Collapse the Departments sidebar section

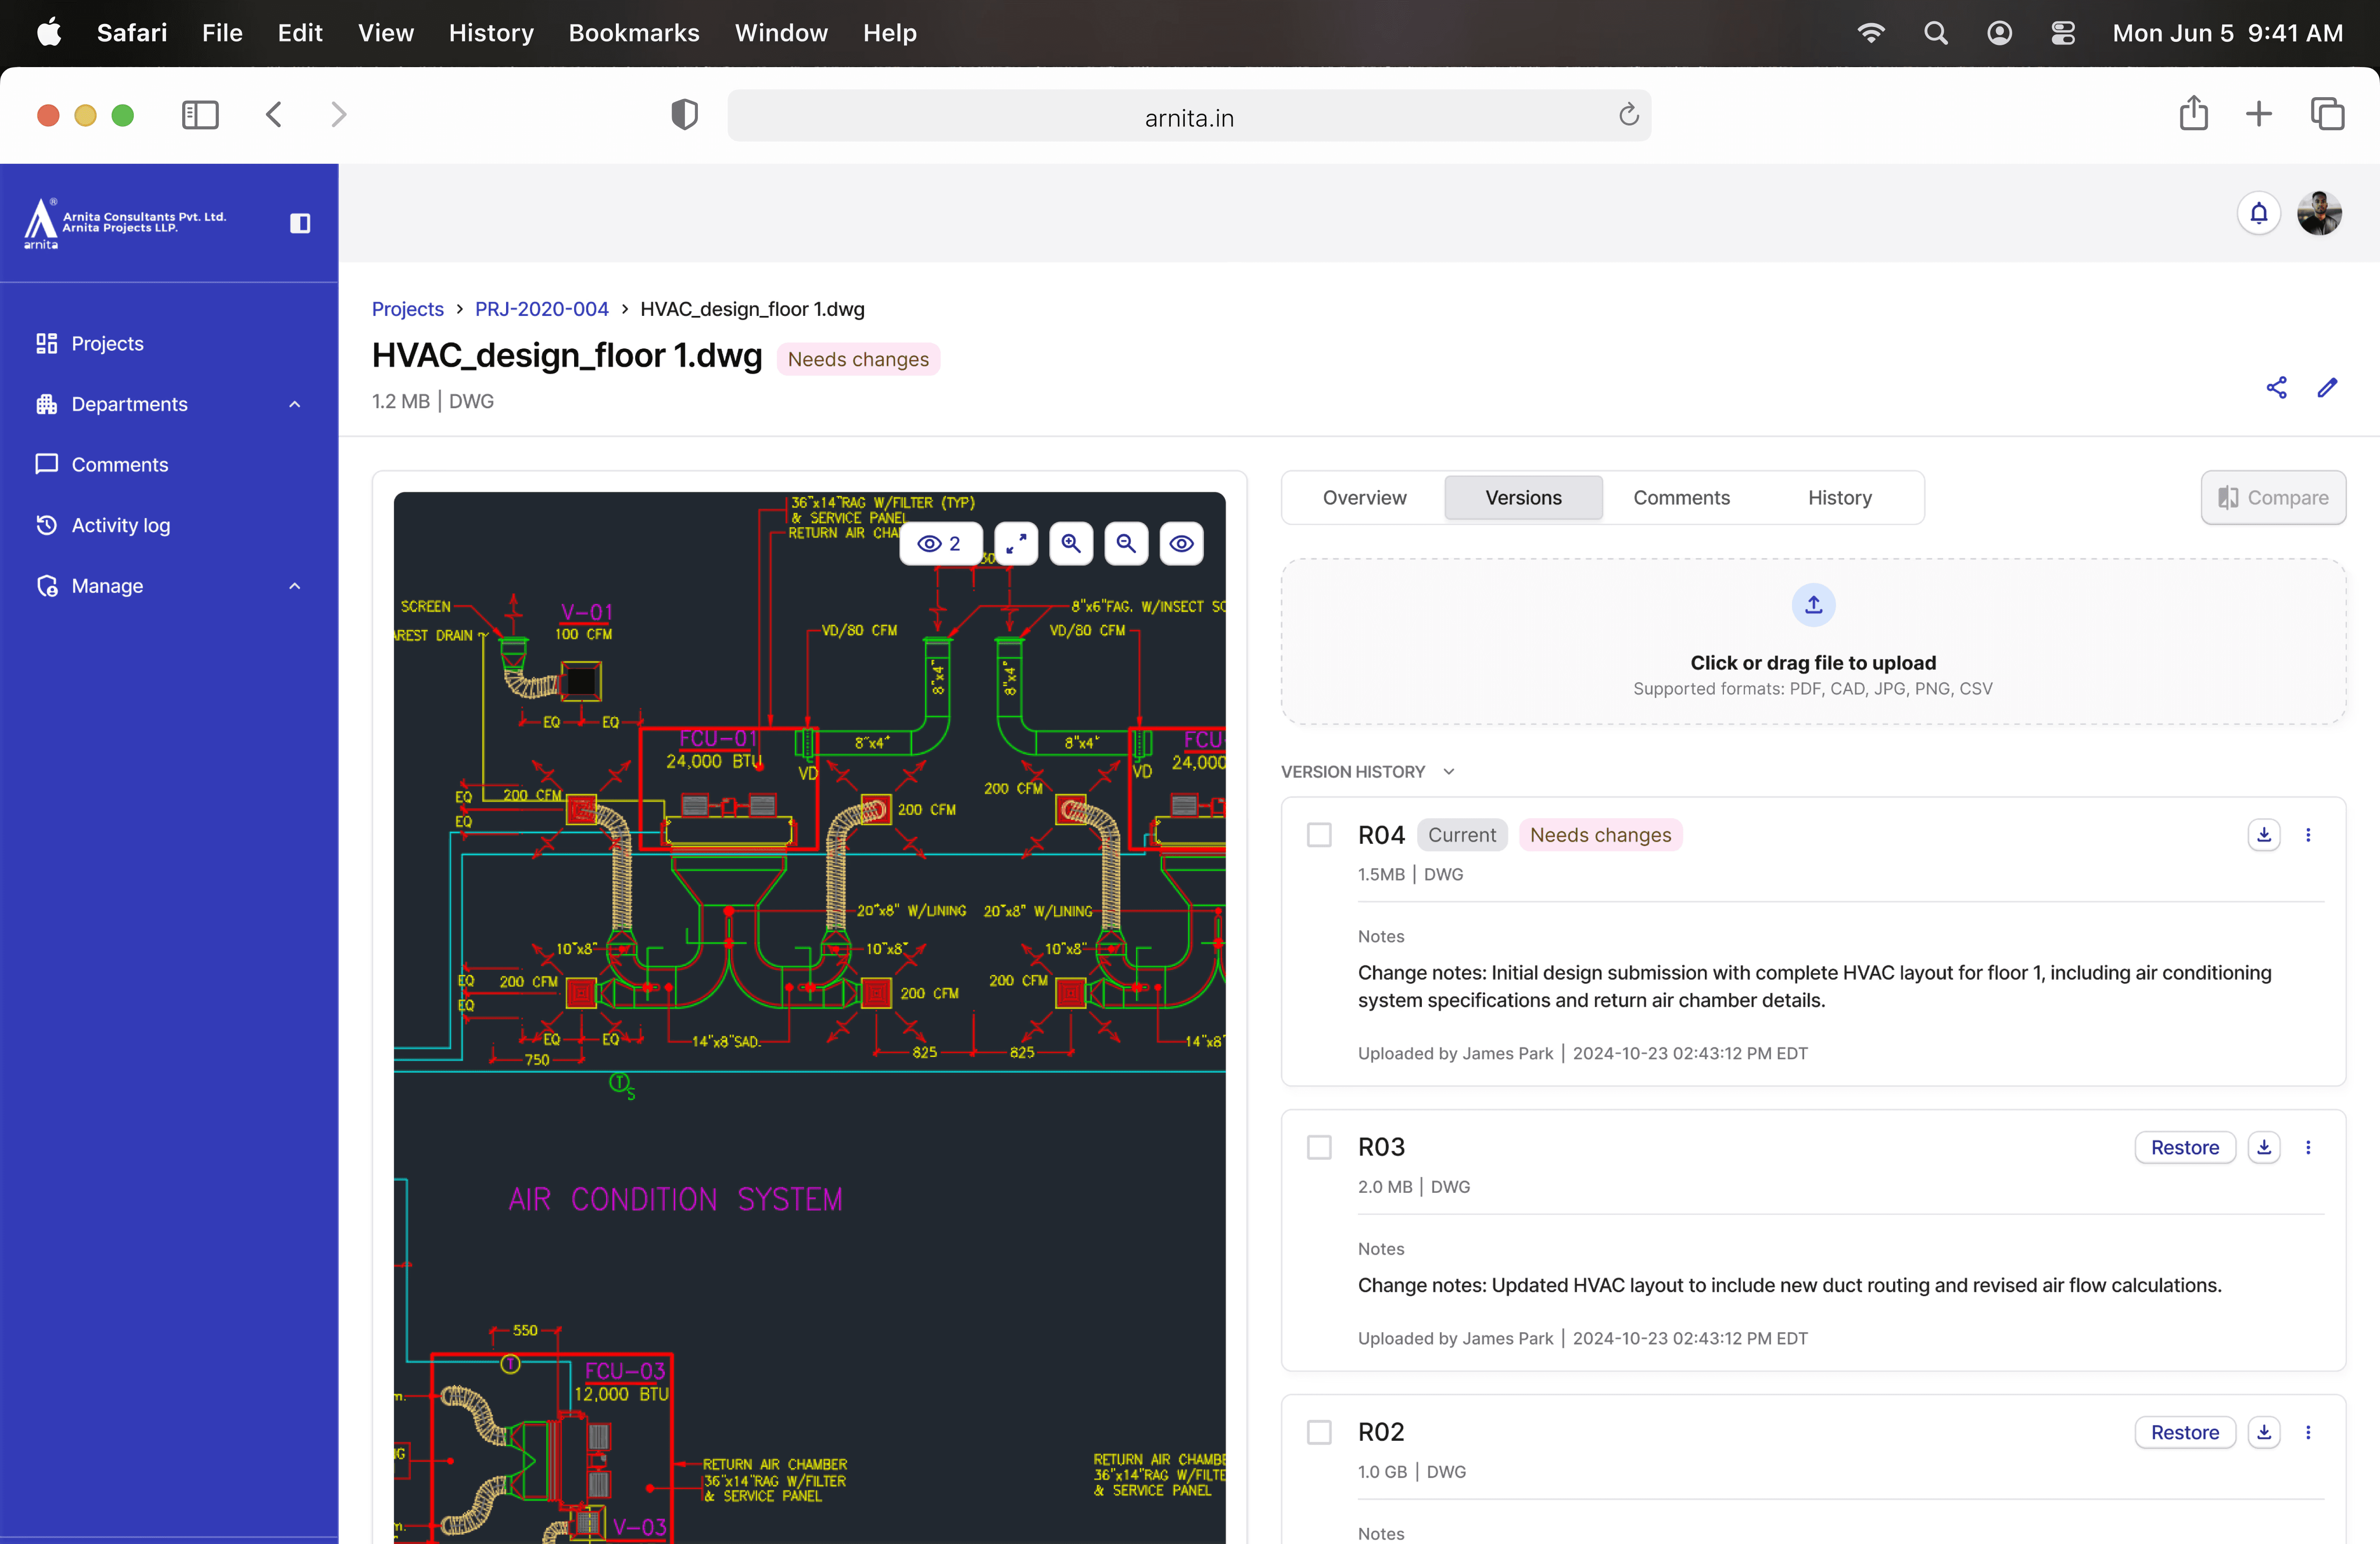click(294, 404)
